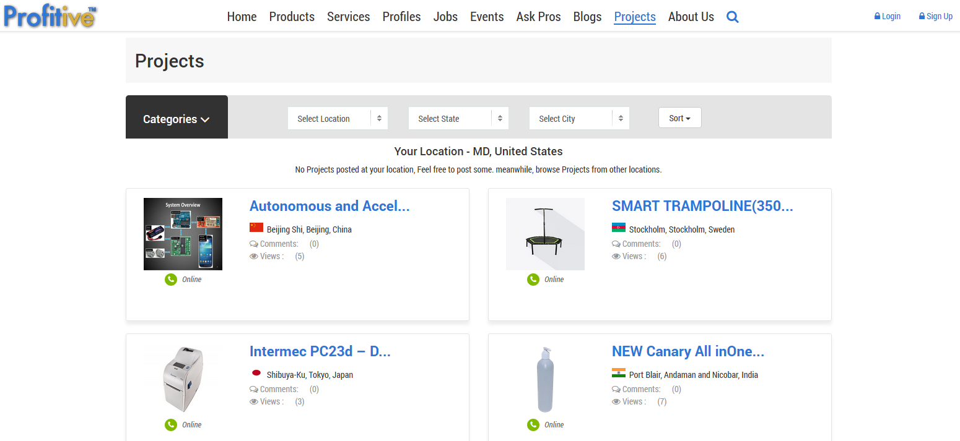This screenshot has width=960, height=441.
Task: Click the comments bubble icon on the SMART TRAMPOLINE card
Action: point(615,243)
